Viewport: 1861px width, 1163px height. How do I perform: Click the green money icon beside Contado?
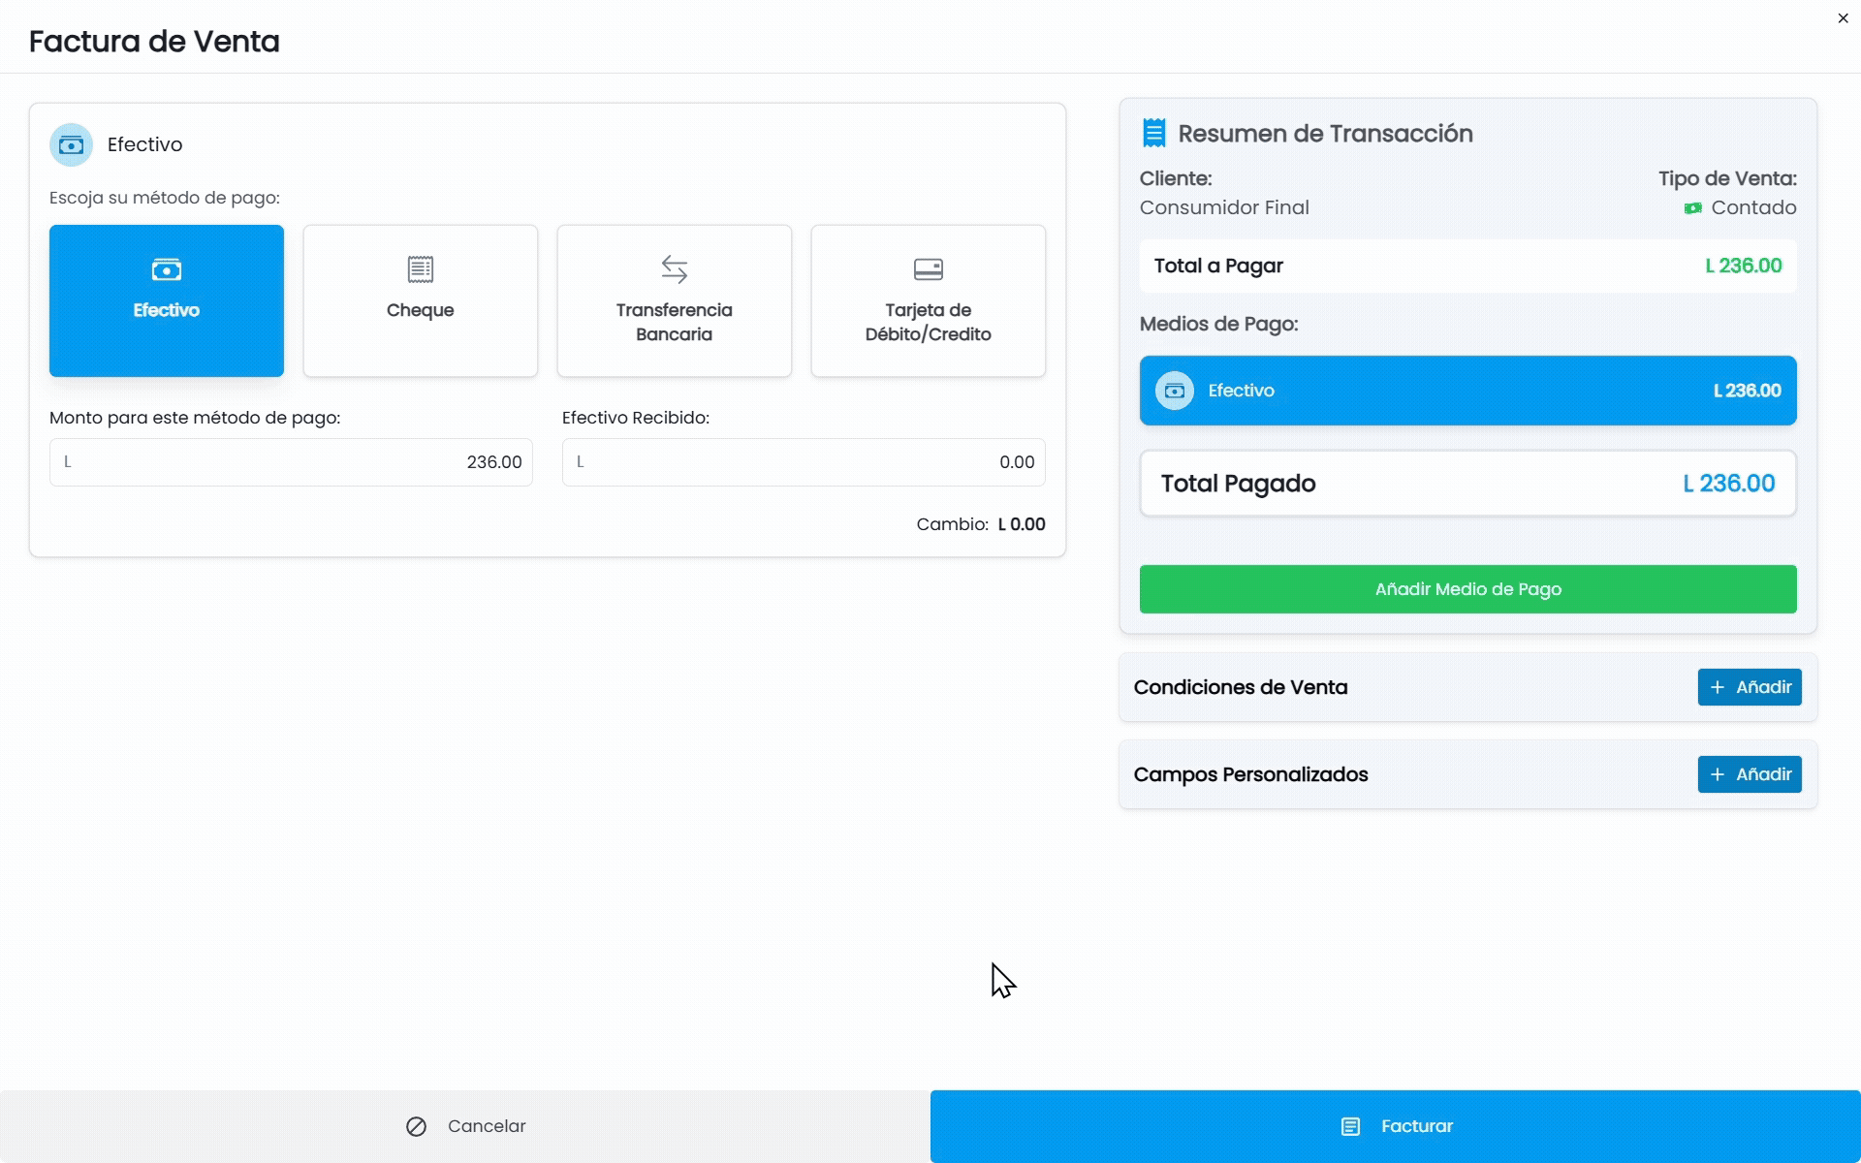point(1693,208)
